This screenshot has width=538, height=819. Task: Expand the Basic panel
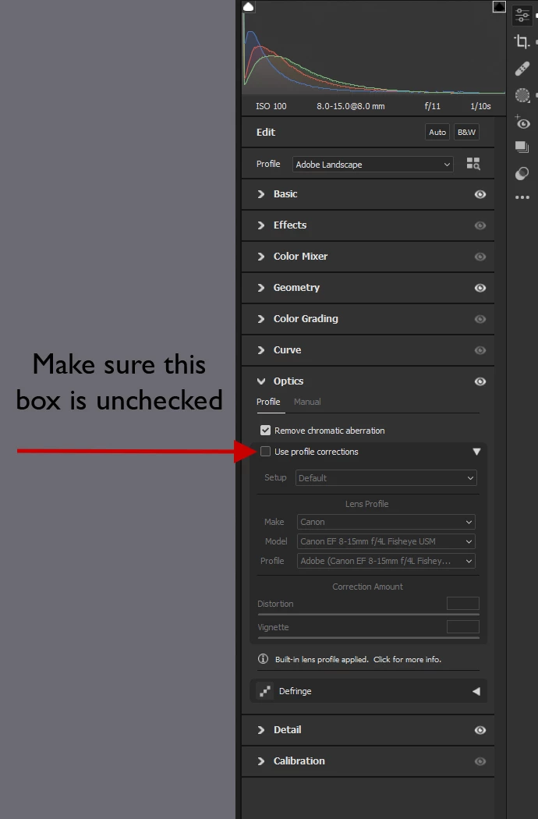point(261,193)
